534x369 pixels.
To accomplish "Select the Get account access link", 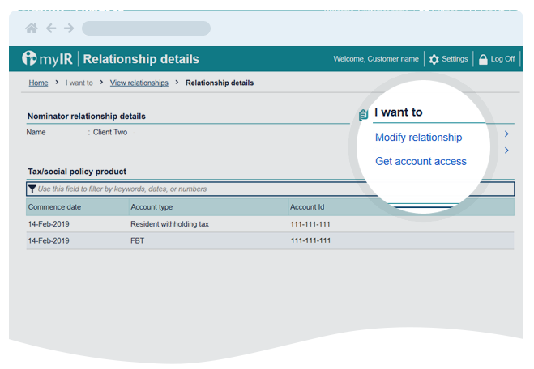I will 421,161.
